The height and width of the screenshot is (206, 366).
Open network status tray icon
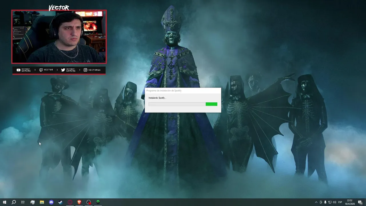(x=330, y=202)
